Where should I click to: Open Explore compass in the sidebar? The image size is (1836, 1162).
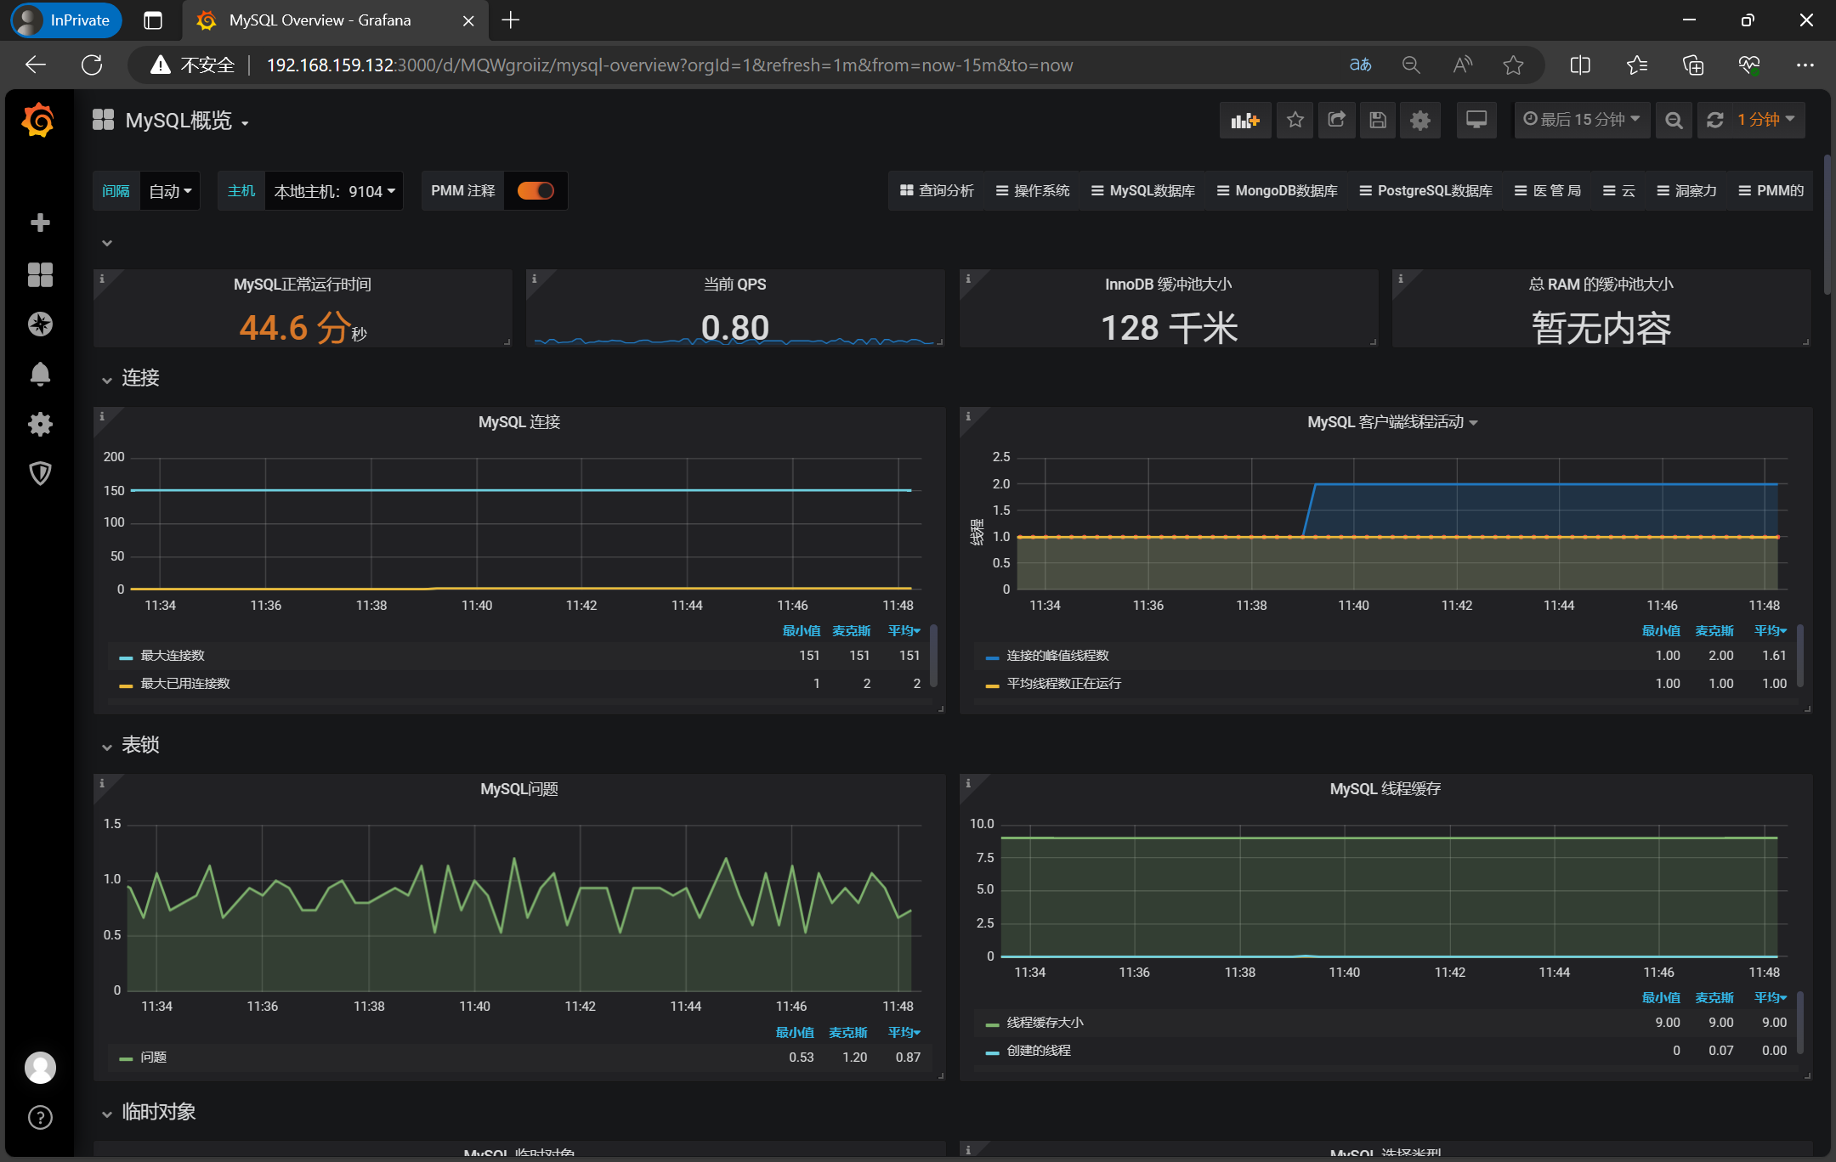(40, 324)
